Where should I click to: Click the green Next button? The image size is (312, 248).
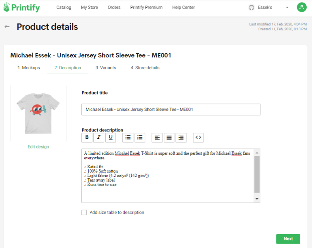coord(288,239)
